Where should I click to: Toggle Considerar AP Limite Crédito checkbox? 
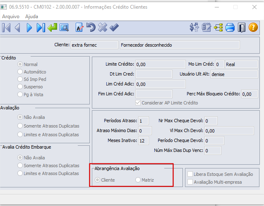pos(167,103)
